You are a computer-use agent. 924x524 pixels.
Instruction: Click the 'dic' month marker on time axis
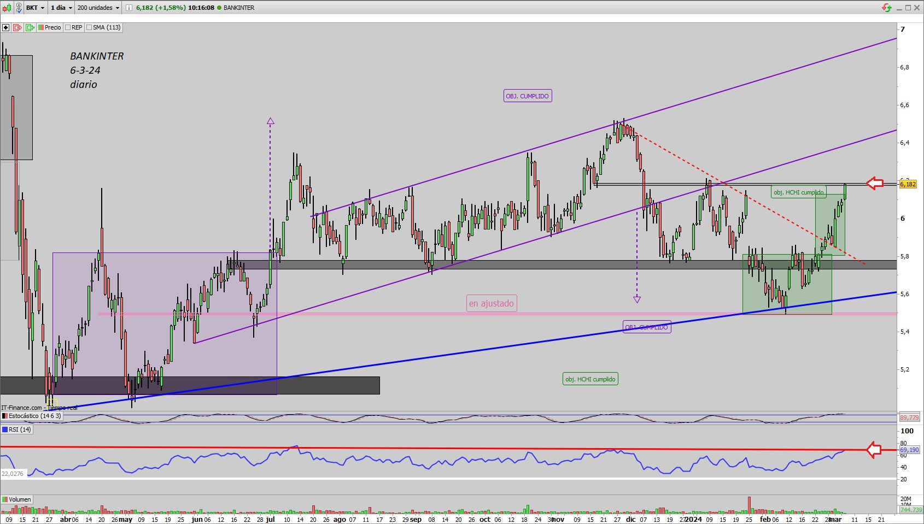pos(630,520)
